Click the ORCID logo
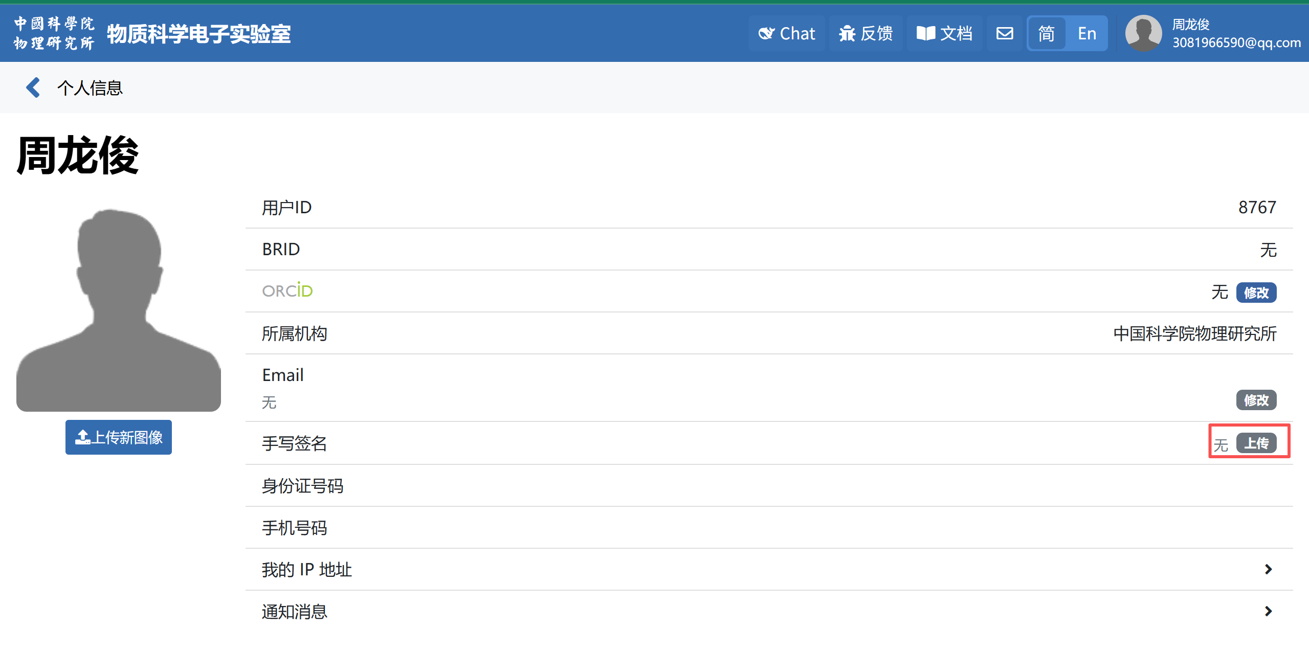This screenshot has width=1309, height=649. (x=287, y=290)
